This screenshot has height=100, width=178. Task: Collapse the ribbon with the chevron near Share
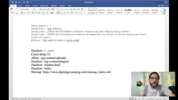pos(167,6)
